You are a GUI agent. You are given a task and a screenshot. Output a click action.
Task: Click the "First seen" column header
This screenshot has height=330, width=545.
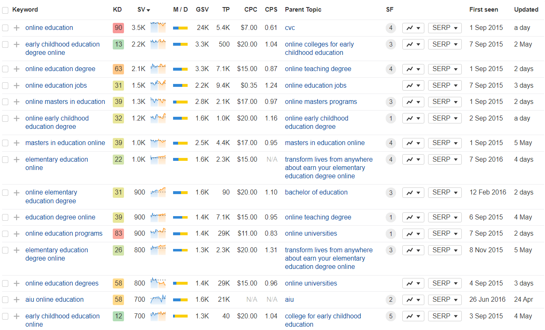(483, 9)
